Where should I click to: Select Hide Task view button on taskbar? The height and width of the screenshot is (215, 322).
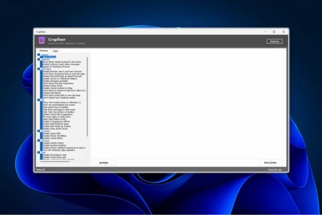click(58, 112)
